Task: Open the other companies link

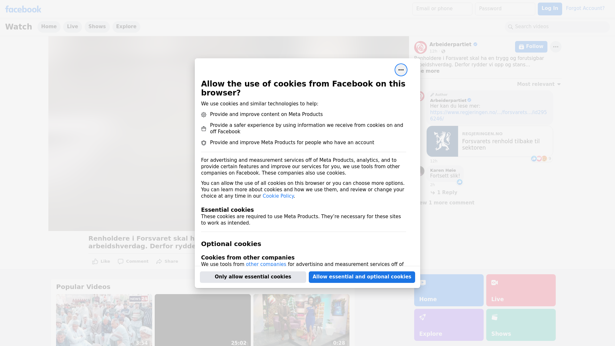Action: tap(266, 264)
